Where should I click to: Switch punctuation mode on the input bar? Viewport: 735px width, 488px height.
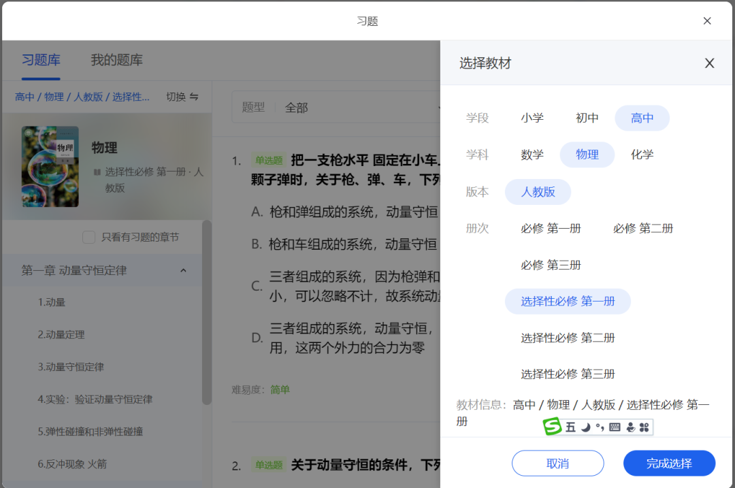coord(600,427)
